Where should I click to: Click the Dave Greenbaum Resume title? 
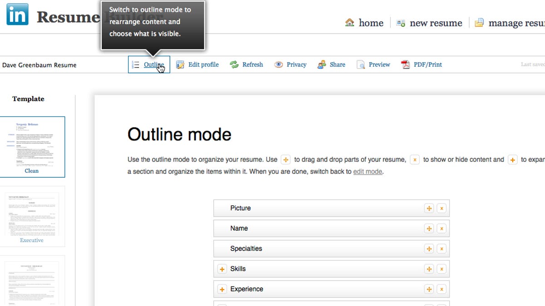tap(40, 65)
